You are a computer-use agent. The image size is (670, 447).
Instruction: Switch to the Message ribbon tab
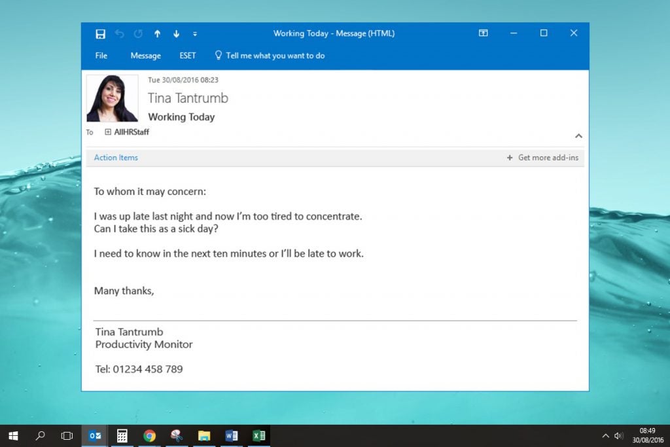(146, 56)
